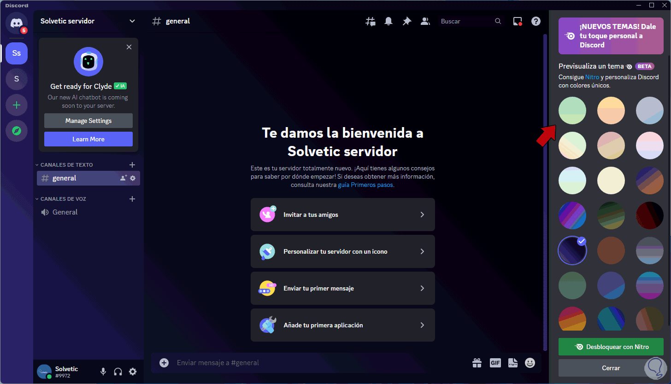Open user settings gear
671x384 pixels.
click(x=133, y=372)
